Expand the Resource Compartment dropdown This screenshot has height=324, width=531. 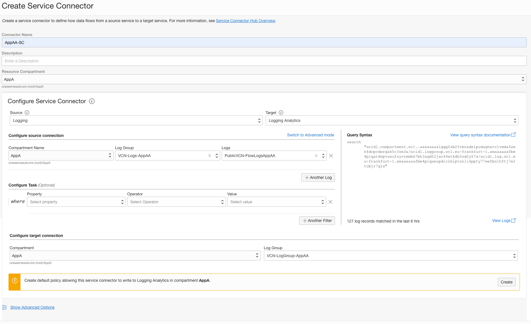[264, 79]
